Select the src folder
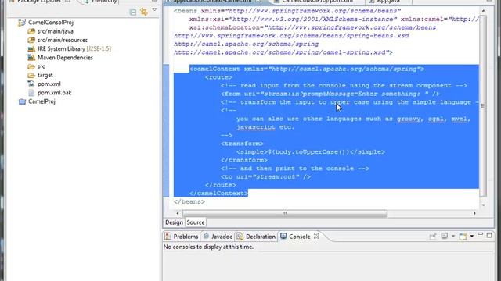 pyautogui.click(x=41, y=66)
